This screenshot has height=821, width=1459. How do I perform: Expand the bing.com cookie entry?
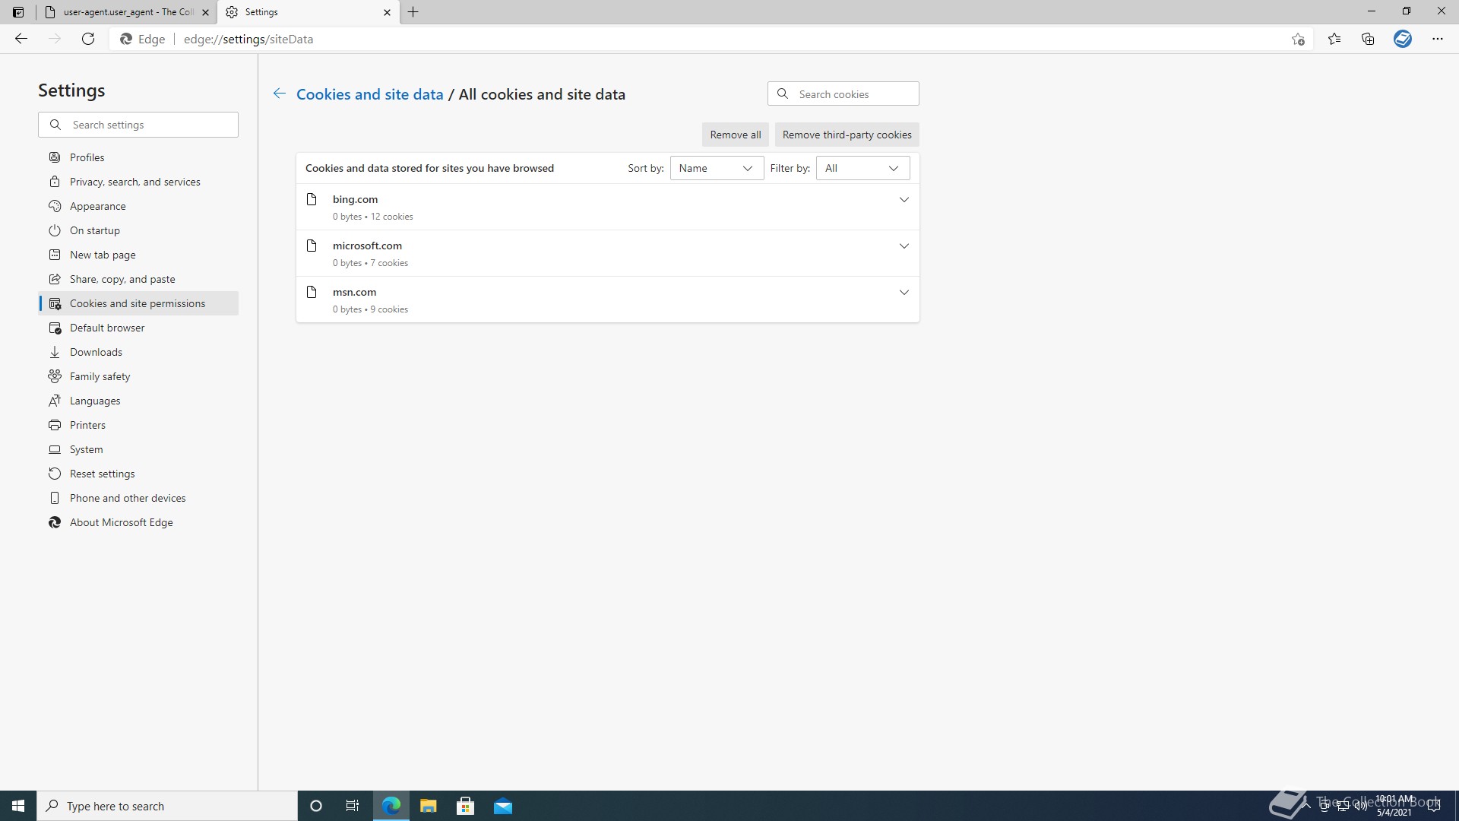904,200
